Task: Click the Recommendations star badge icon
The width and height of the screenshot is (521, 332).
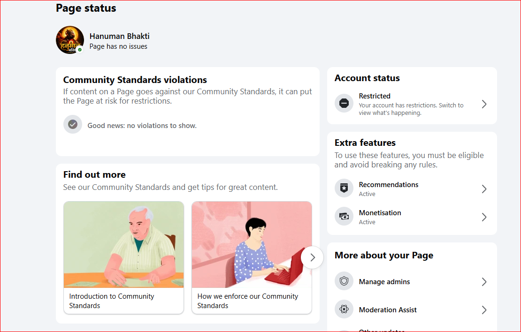Action: (x=344, y=188)
